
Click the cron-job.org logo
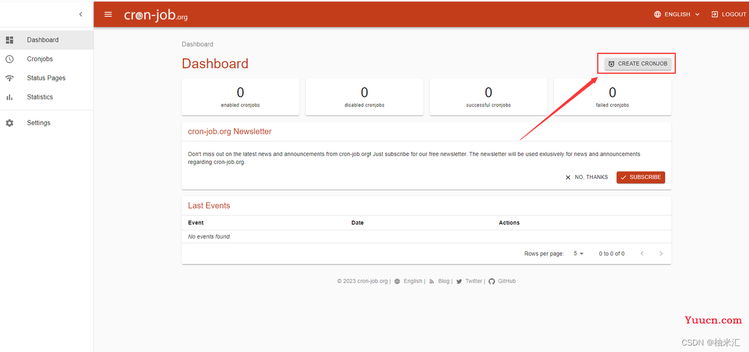(156, 16)
